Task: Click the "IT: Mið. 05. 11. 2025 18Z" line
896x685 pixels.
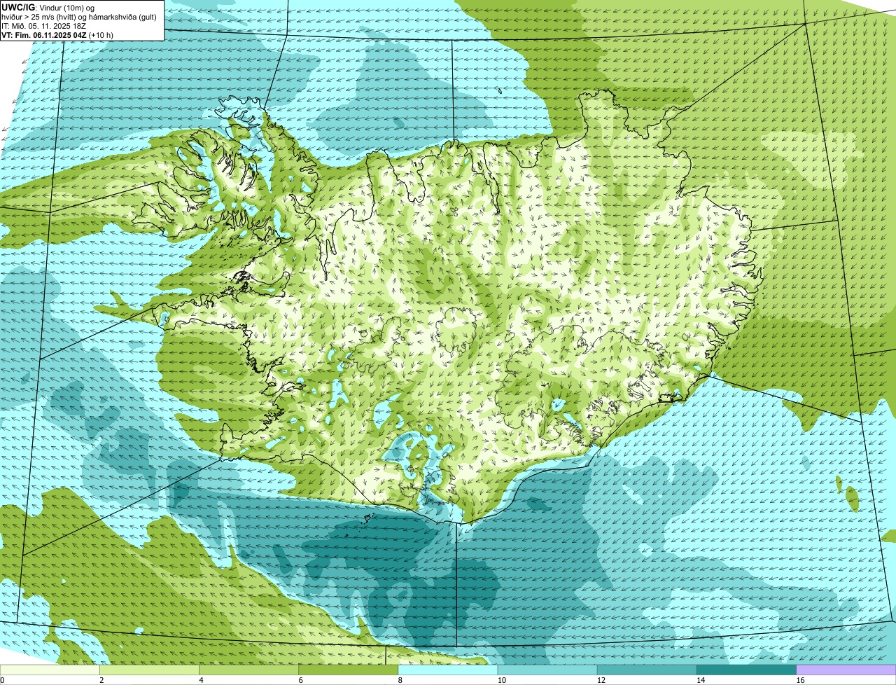Action: [43, 26]
